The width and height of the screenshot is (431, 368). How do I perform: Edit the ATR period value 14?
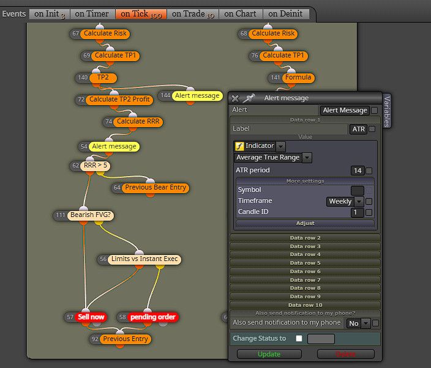point(358,171)
